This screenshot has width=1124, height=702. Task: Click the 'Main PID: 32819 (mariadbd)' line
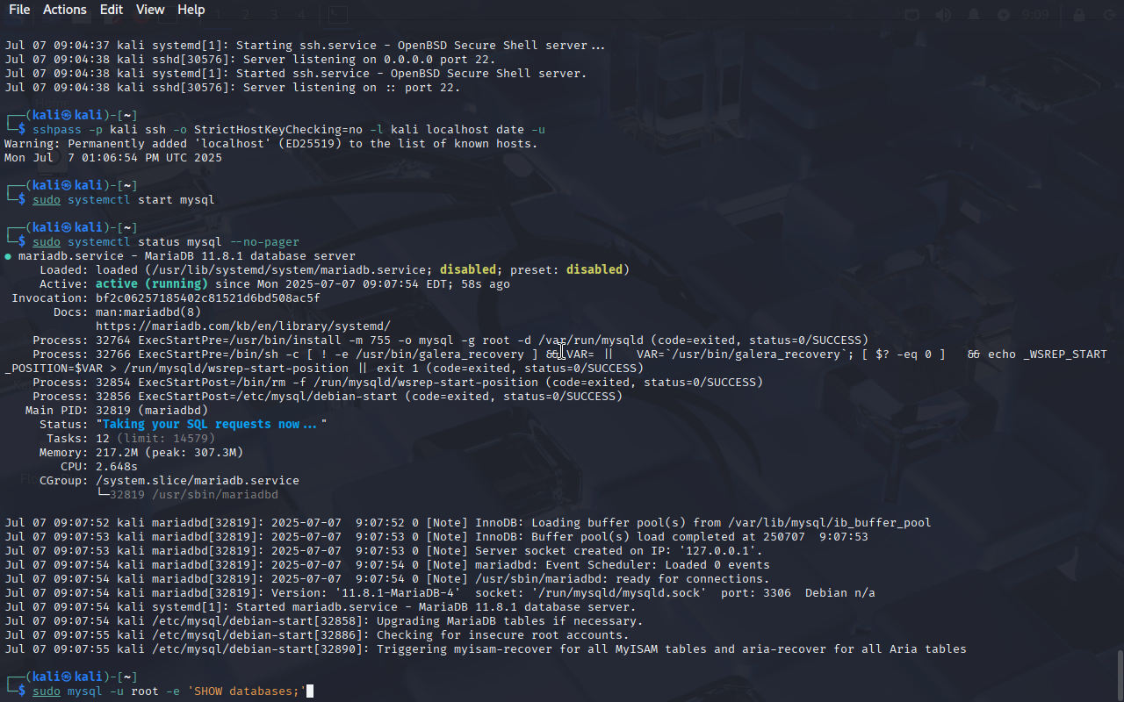click(x=117, y=411)
